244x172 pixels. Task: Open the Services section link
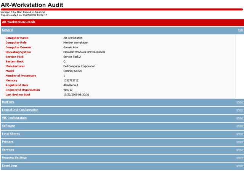click(8, 150)
